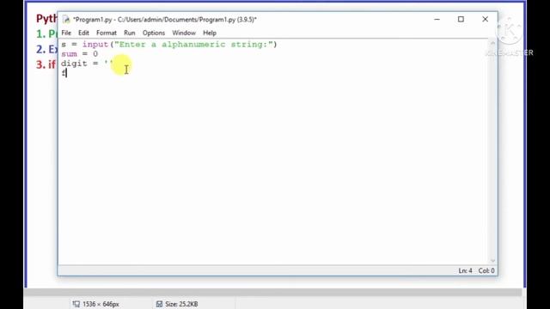Open the Format menu
Image resolution: width=550 pixels, height=309 pixels.
coord(107,33)
